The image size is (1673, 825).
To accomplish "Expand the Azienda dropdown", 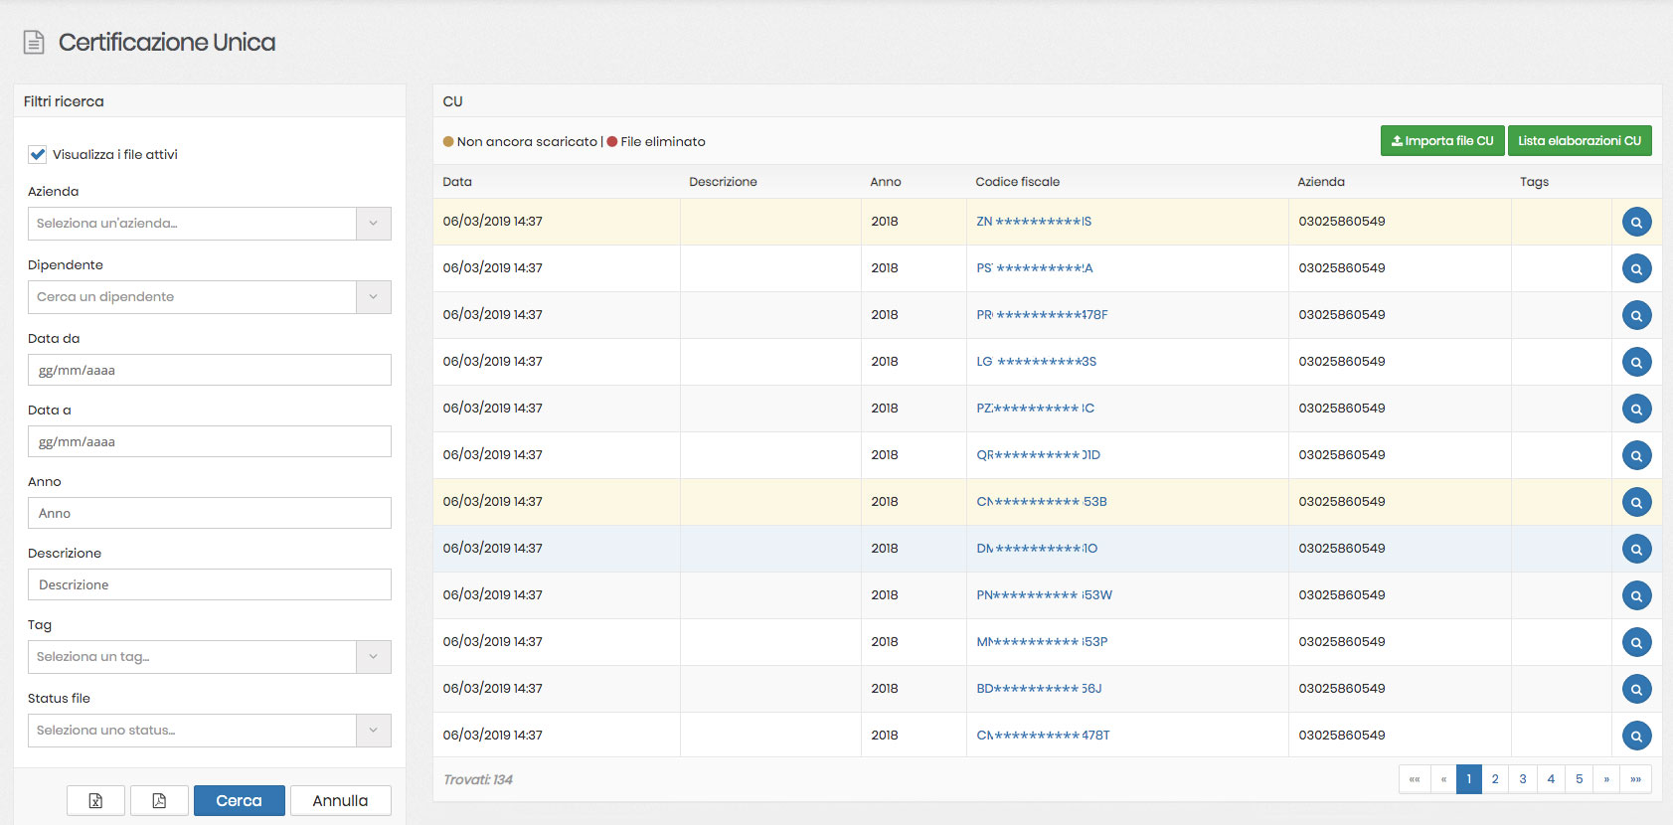I will [373, 224].
